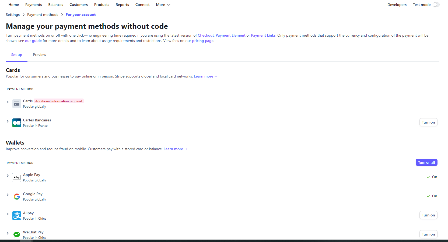Turn on Cartes Bancaires payment method
This screenshot has height=242, width=448.
[x=428, y=122]
